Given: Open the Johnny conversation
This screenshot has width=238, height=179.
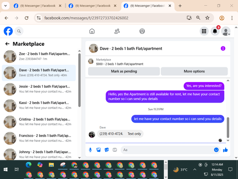Looking at the screenshot, I should [39, 154].
